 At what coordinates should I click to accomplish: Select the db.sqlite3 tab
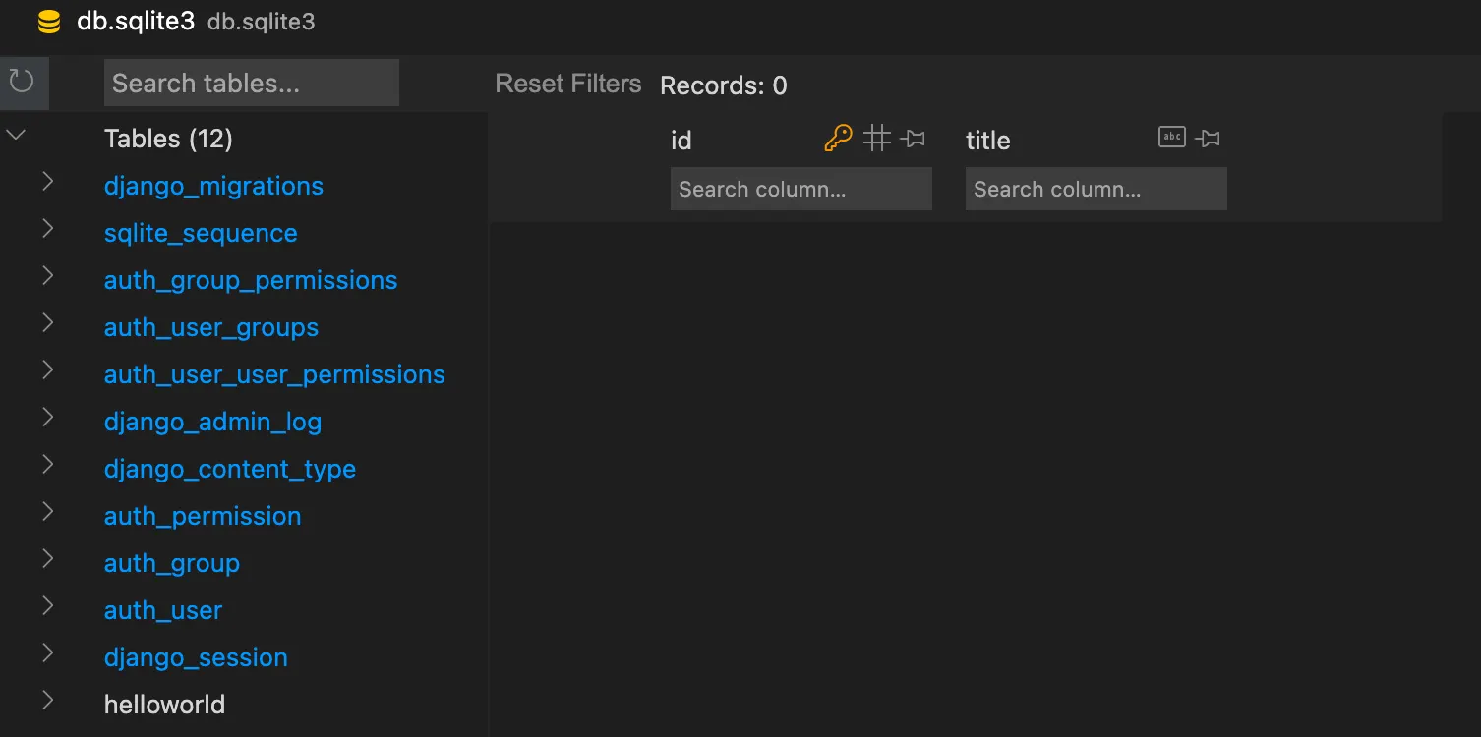(136, 22)
